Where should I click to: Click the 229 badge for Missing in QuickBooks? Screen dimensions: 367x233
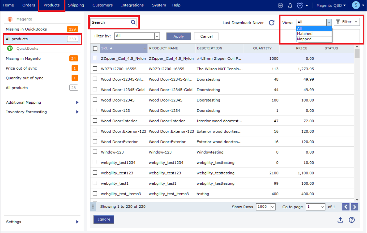point(72,29)
